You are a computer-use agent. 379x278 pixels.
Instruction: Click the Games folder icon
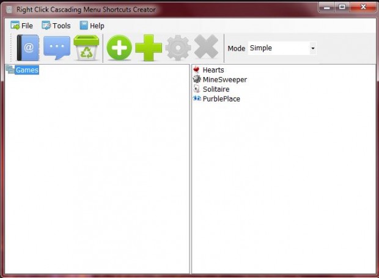pos(10,70)
